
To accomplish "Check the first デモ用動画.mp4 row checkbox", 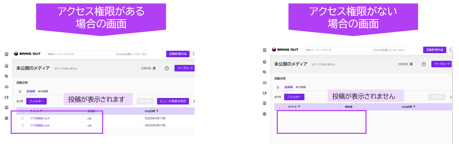I will pos(23,118).
